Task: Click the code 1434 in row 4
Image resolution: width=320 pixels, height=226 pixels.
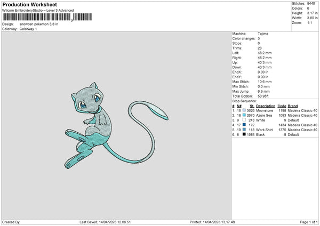Action: click(x=282, y=125)
